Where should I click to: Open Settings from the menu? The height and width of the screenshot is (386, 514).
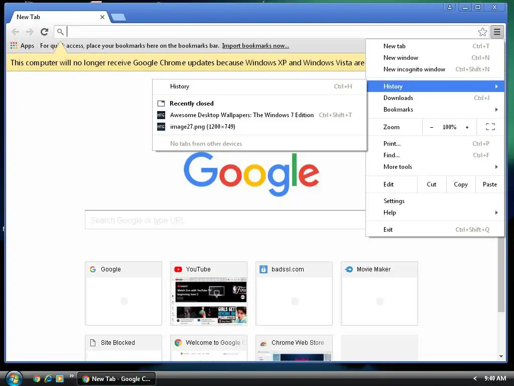(435, 201)
